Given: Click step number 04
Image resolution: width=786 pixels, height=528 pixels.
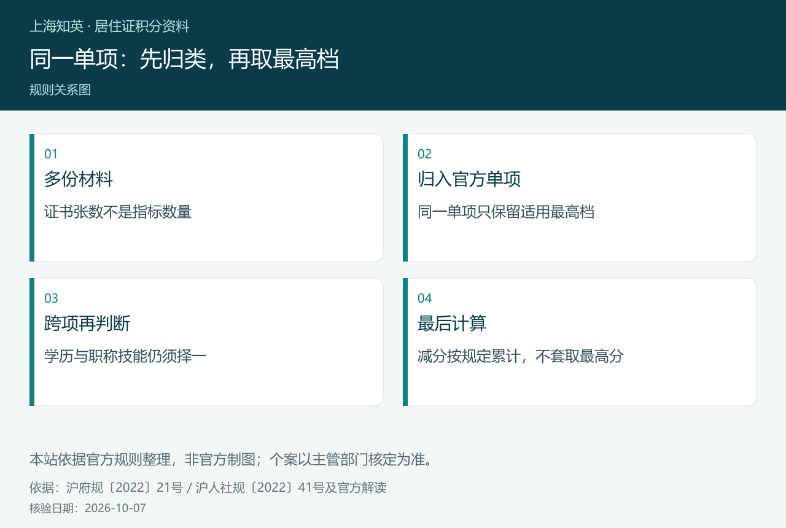Looking at the screenshot, I should pyautogui.click(x=425, y=298).
